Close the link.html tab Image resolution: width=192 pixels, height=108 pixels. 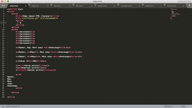[x=92, y=6]
